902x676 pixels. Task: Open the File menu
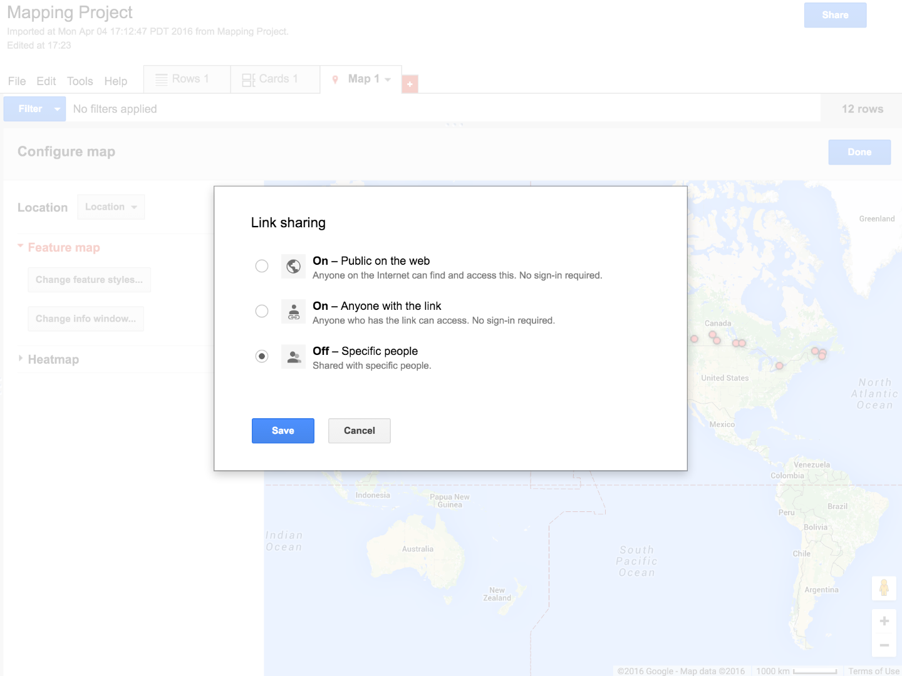17,81
